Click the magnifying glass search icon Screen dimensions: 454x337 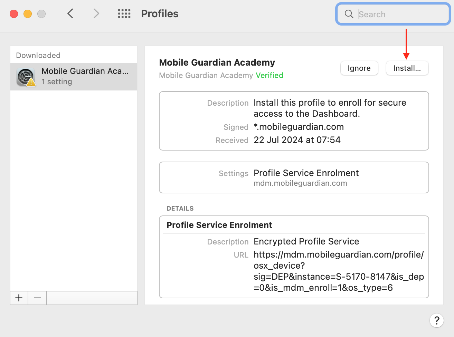pyautogui.click(x=349, y=14)
